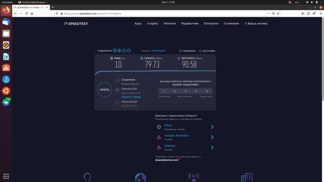
Task: Reload the current page
Action: pyautogui.click(x=26, y=13)
